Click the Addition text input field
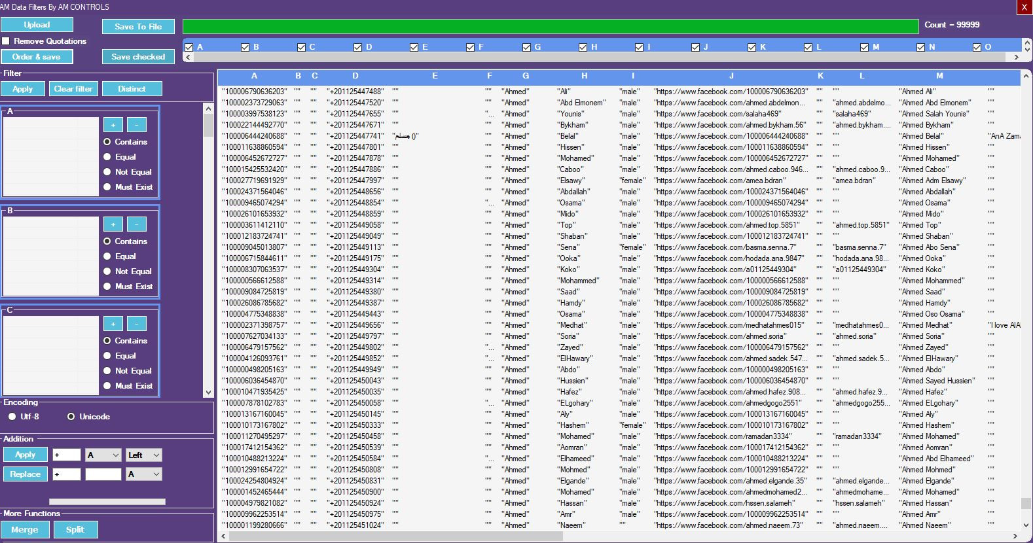Viewport: 1033px width, 543px height. click(67, 455)
